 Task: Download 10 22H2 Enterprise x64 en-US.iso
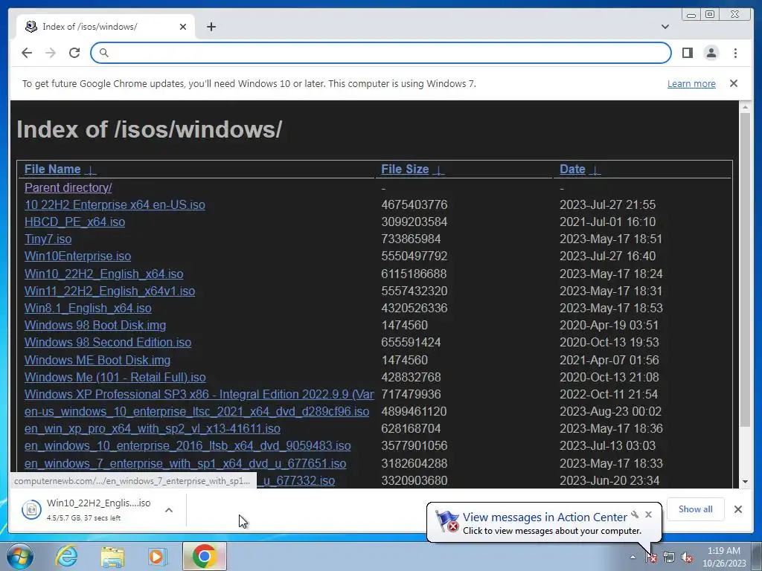[115, 205]
